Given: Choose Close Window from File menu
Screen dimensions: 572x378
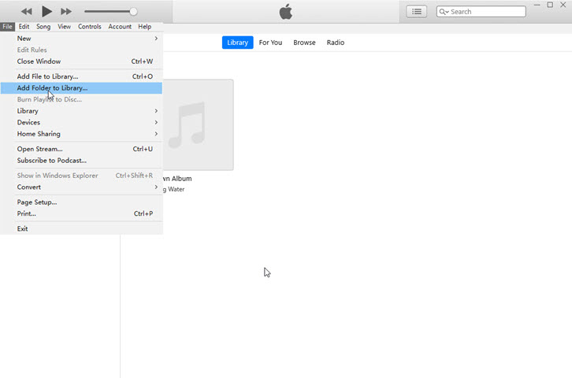Looking at the screenshot, I should pos(81,61).
